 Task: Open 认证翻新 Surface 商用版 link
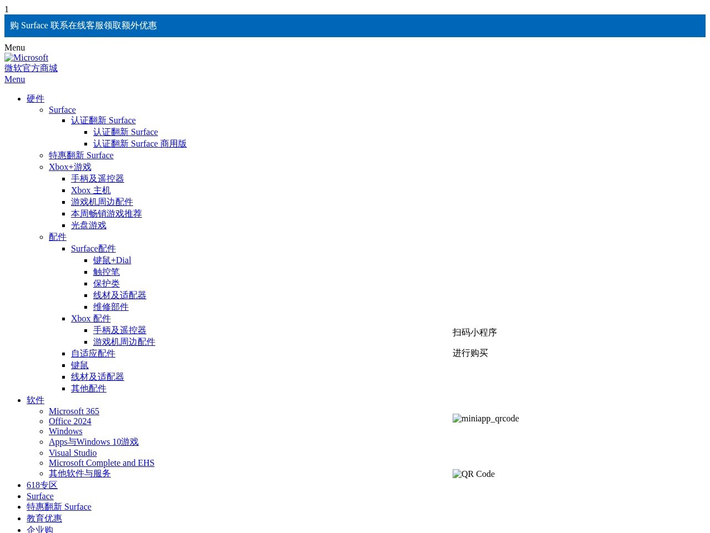[x=140, y=144]
